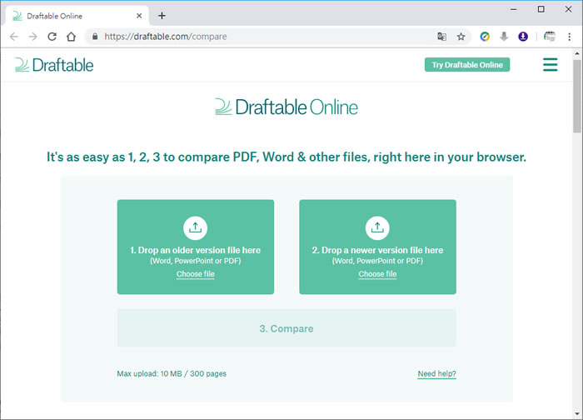Click the Try Draftable Online button
This screenshot has height=420, width=583.
point(466,65)
